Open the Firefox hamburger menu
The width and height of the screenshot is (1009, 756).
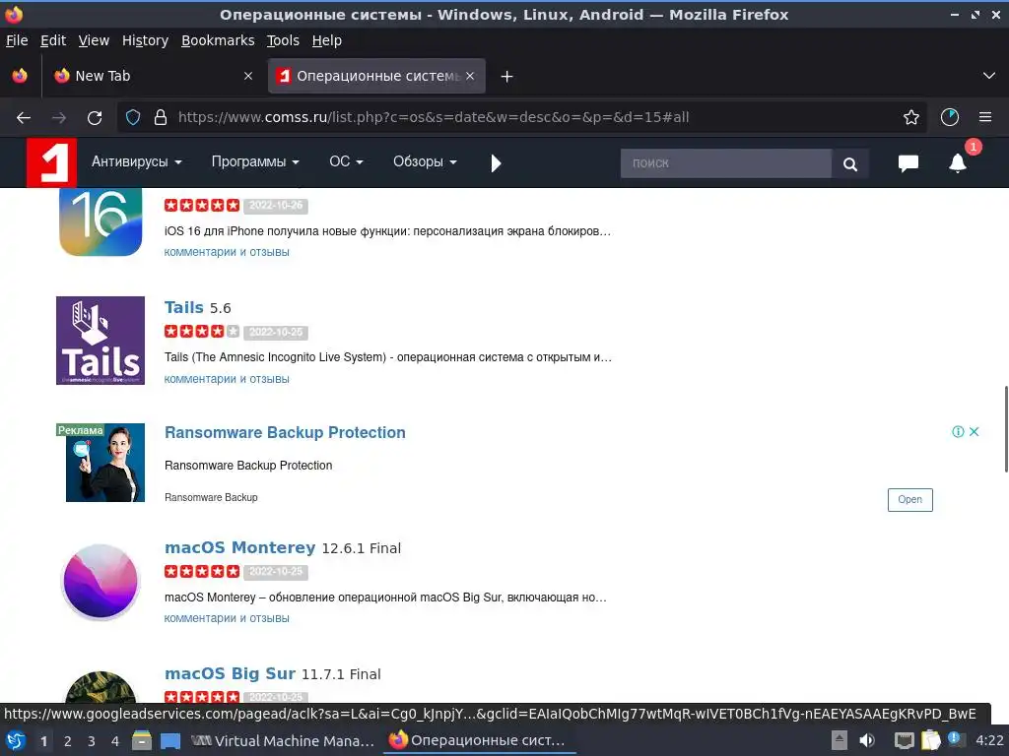click(x=985, y=118)
